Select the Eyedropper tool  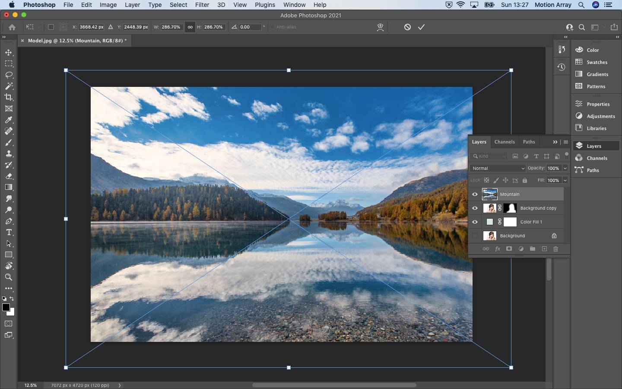coord(9,120)
